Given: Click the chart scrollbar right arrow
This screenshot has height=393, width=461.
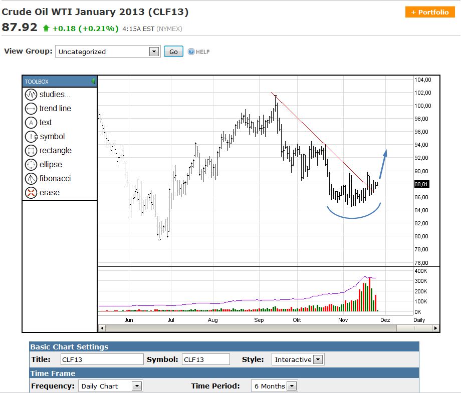Looking at the screenshot, I should click(435, 328).
